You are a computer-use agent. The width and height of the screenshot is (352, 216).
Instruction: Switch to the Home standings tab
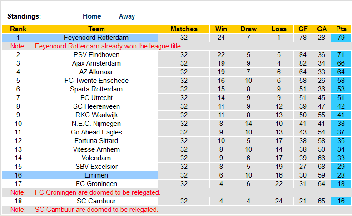[92, 16]
